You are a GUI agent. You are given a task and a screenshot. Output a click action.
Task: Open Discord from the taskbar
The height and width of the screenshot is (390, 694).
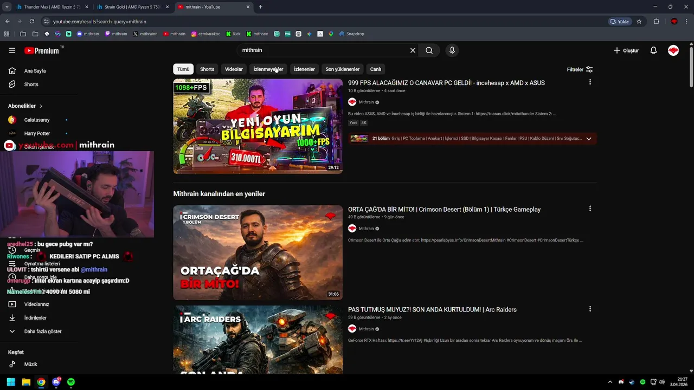point(56,382)
